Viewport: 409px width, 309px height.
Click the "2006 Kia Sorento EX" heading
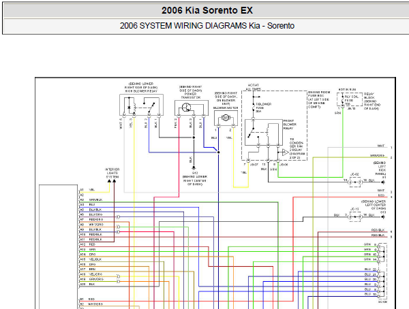point(207,10)
